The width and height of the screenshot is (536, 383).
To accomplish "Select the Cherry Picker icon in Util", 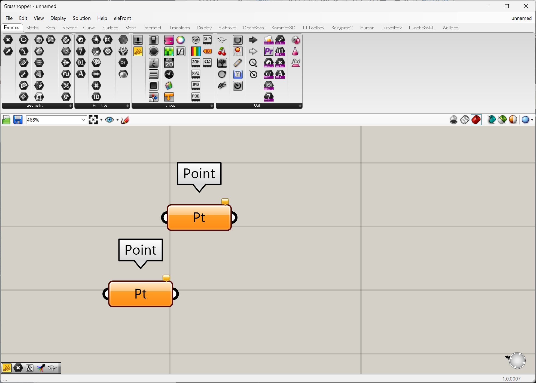I will [x=222, y=51].
